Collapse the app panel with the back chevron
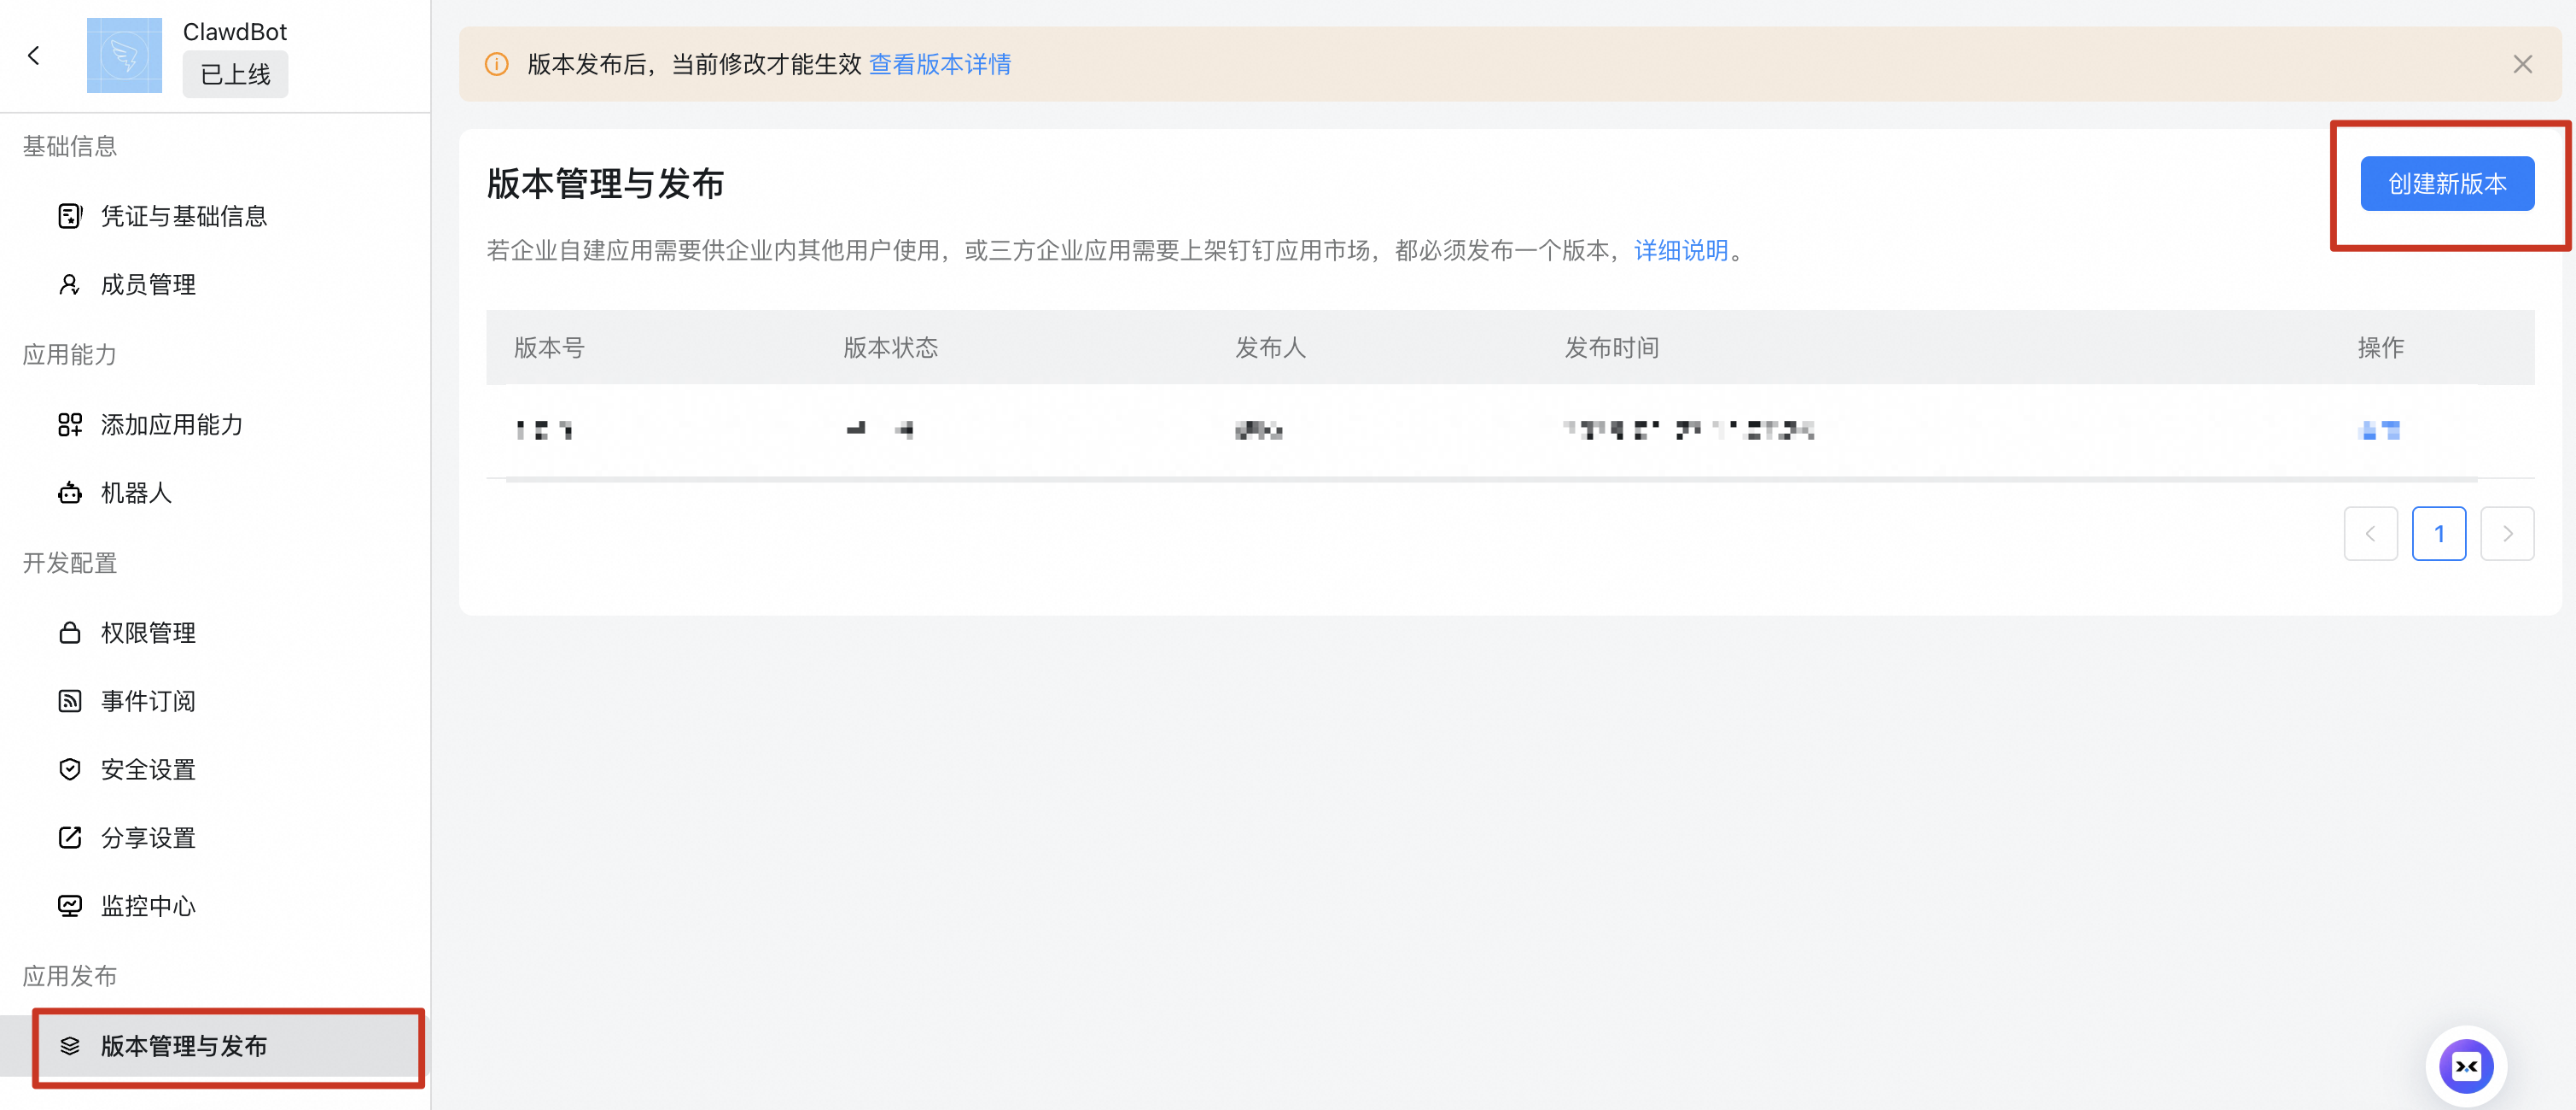Screen dimensions: 2576x1110 pyautogui.click(x=34, y=55)
